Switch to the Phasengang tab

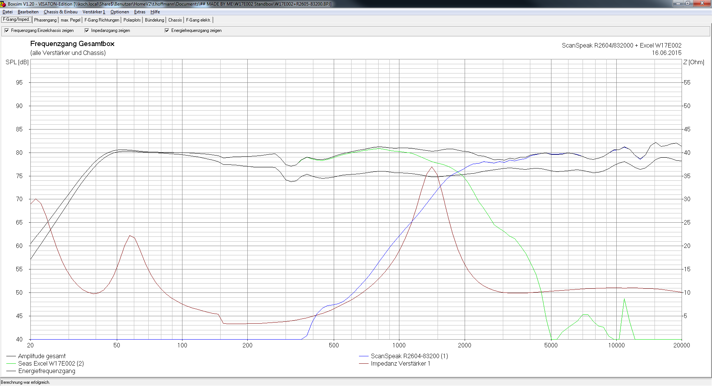pyautogui.click(x=45, y=20)
